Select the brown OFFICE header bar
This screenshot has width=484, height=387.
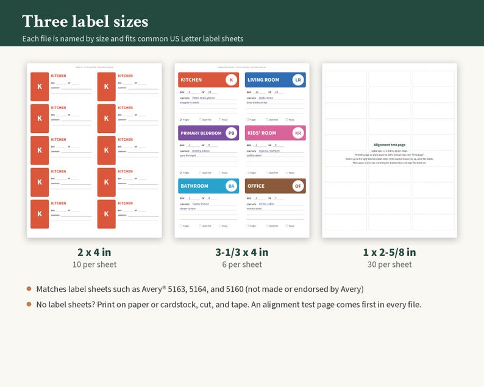pos(276,186)
